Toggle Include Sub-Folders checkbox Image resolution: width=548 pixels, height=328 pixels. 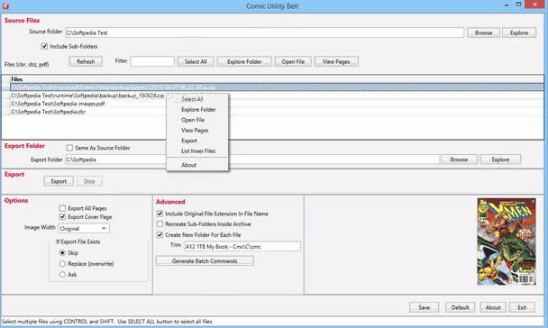[44, 46]
